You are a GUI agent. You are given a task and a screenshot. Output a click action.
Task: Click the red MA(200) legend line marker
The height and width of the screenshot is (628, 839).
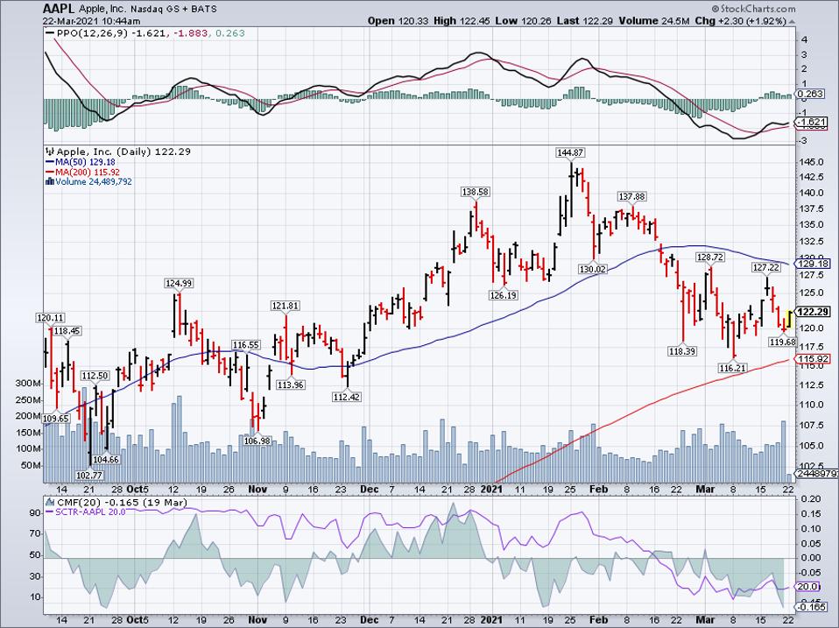click(x=48, y=172)
